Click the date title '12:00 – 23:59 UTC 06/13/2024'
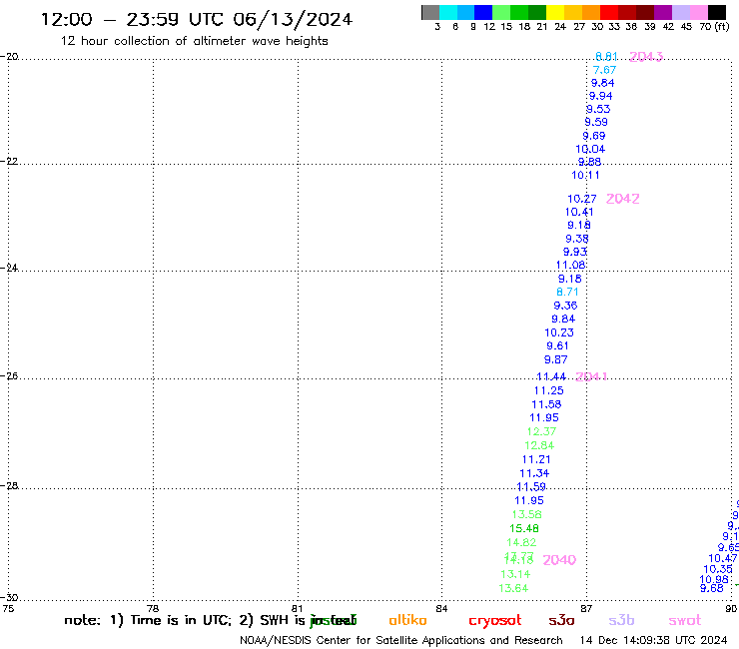Viewport: 739px width, 649px height. (x=196, y=19)
